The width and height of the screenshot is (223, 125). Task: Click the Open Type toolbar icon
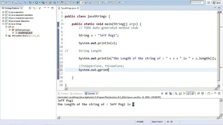click(62, 2)
